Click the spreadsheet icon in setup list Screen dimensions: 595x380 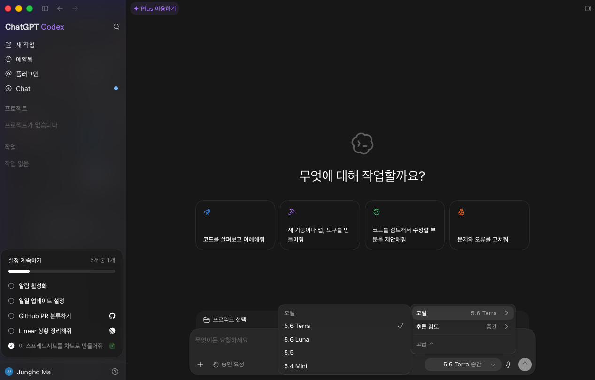click(112, 346)
